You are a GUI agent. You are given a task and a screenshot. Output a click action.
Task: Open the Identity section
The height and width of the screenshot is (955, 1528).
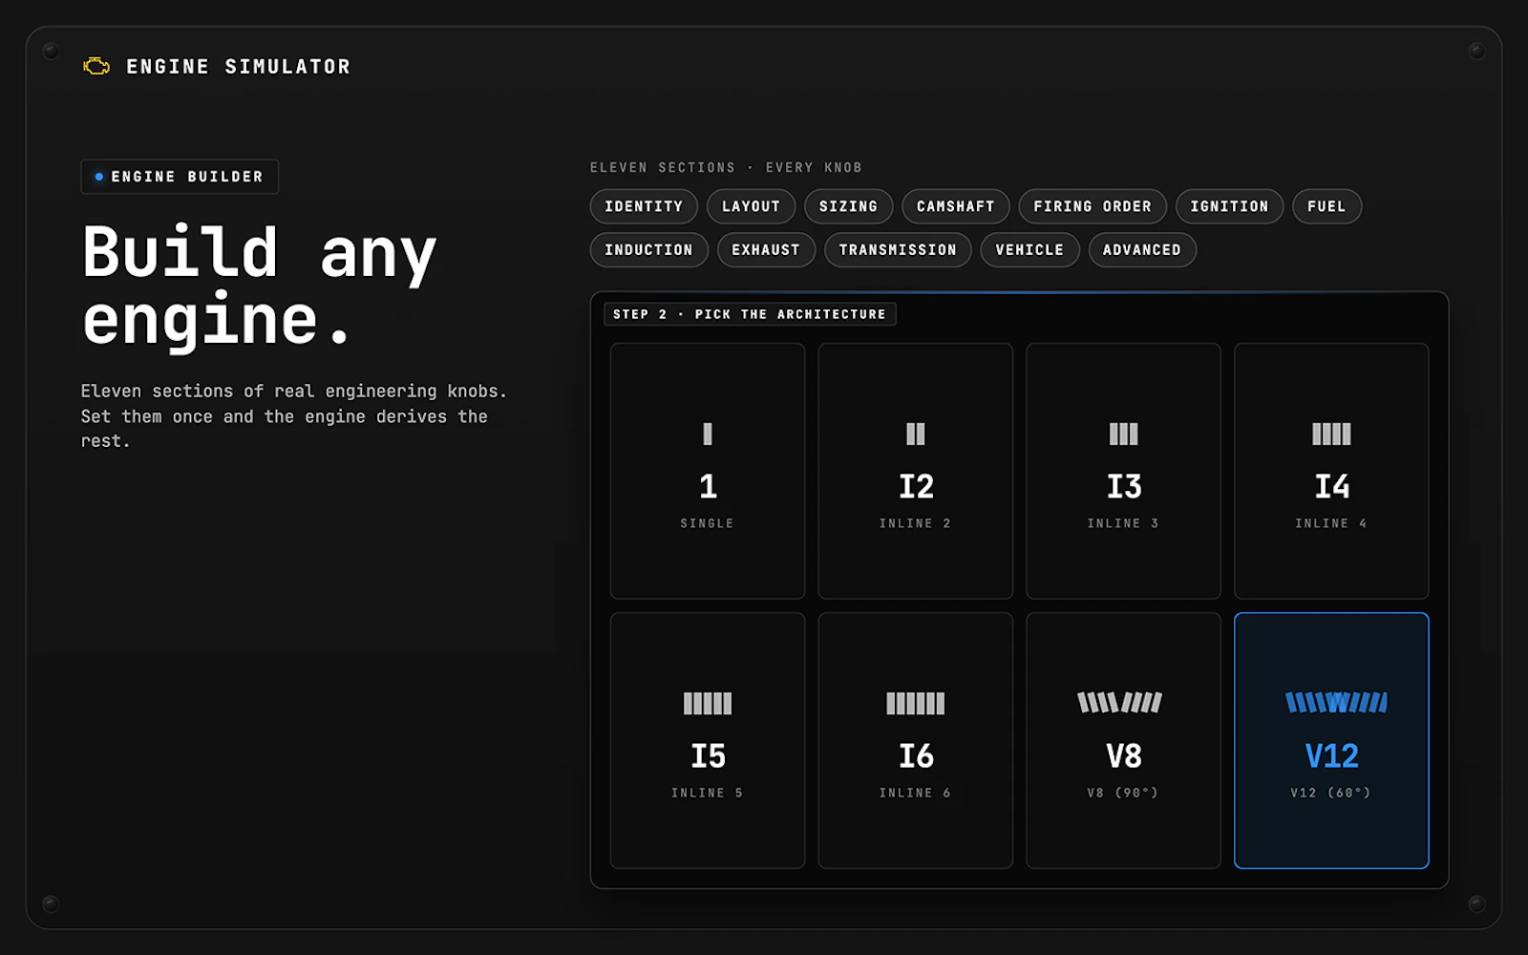pyautogui.click(x=644, y=206)
